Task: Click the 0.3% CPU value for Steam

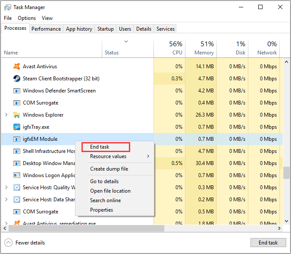Action: click(177, 79)
